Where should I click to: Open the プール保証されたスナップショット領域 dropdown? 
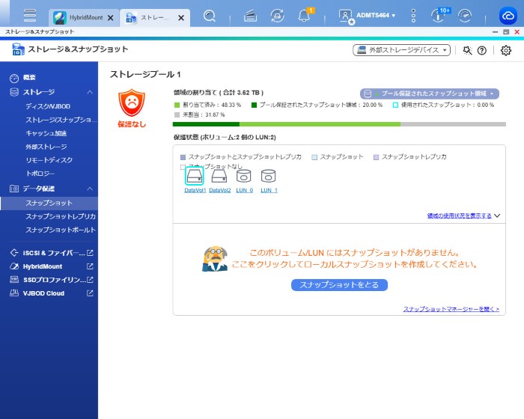429,94
